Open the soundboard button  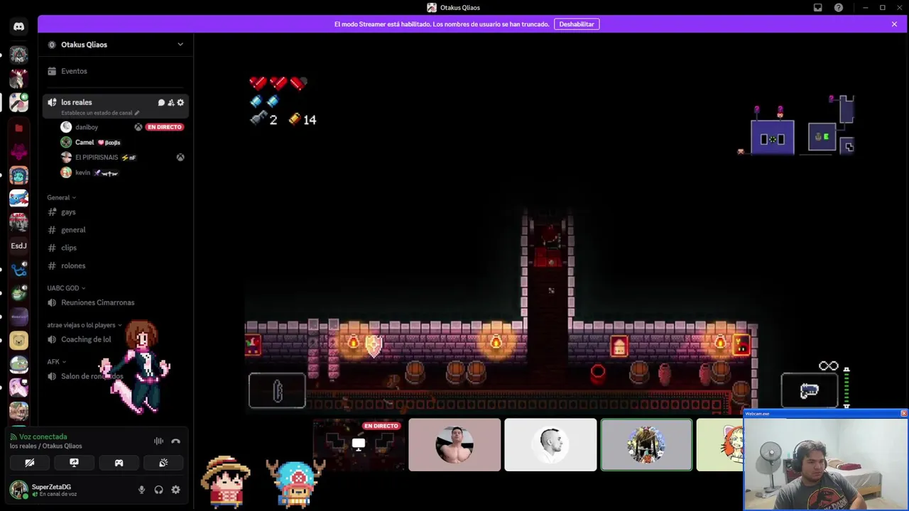(x=163, y=463)
